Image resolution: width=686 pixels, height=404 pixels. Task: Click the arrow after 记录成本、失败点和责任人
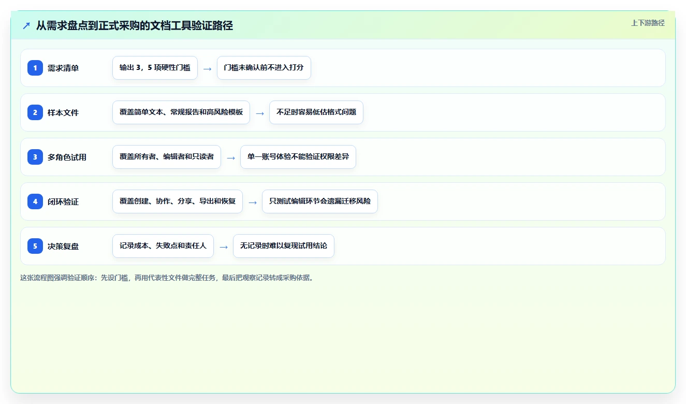click(x=223, y=247)
